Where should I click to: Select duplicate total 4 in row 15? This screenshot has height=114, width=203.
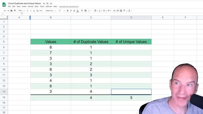pyautogui.click(x=91, y=98)
